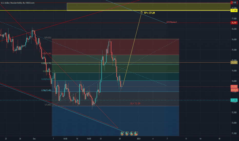Click the 76.000 tick on price axis
The image size is (239, 141).
pos(234,39)
